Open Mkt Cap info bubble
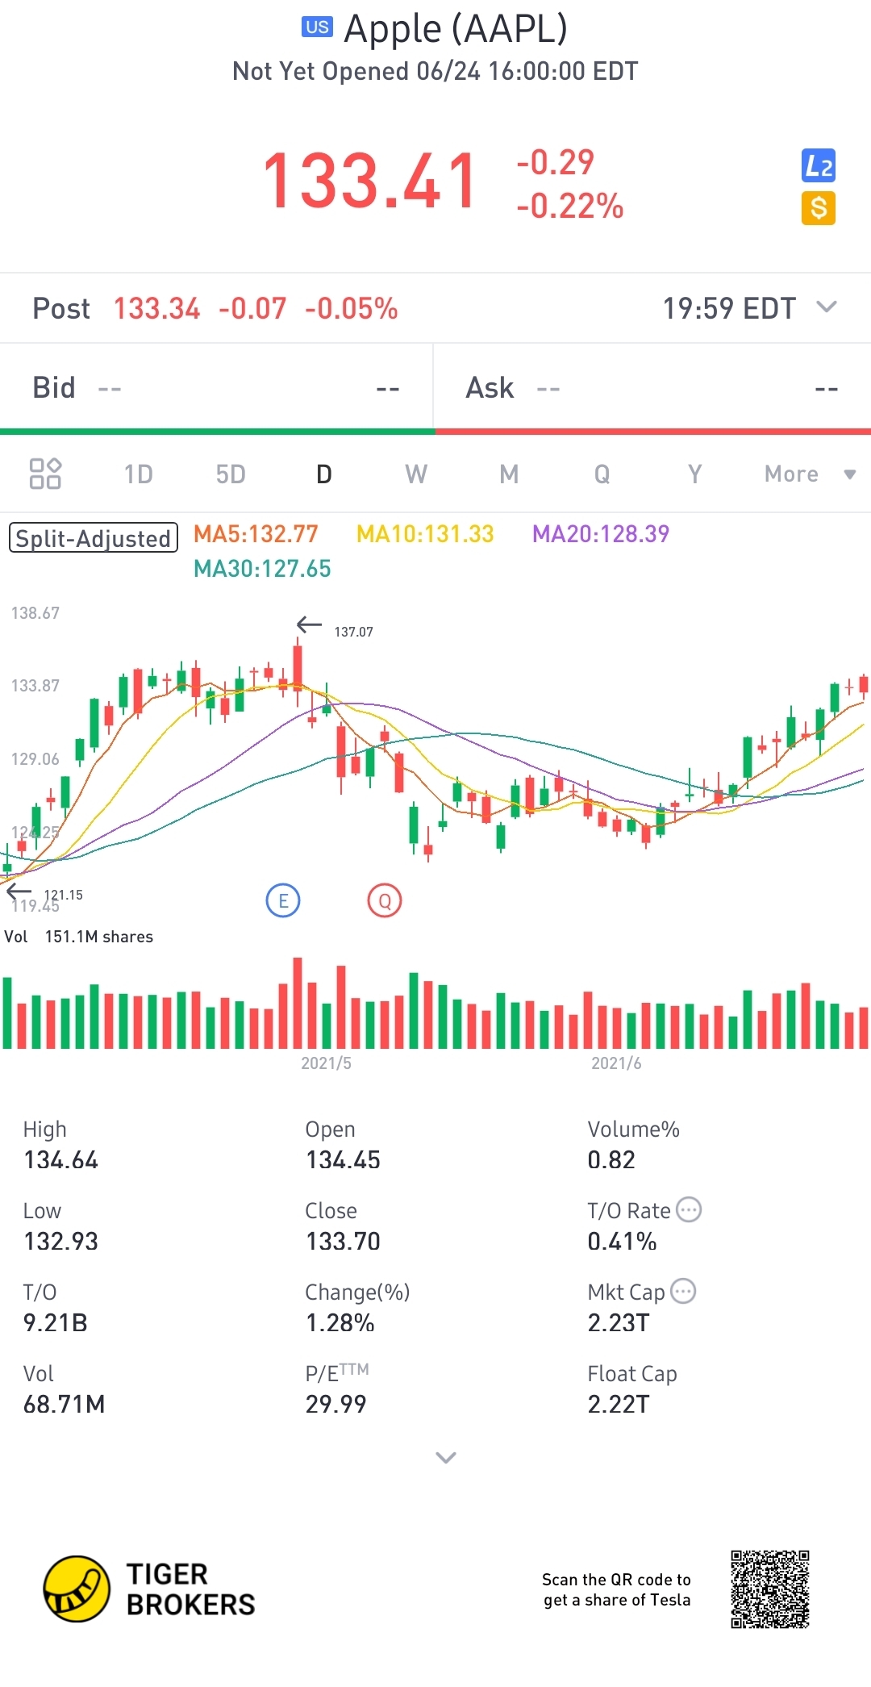This screenshot has height=1687, width=871. 683,1291
